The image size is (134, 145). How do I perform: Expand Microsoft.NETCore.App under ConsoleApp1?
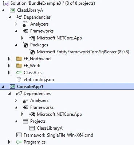click(22, 114)
